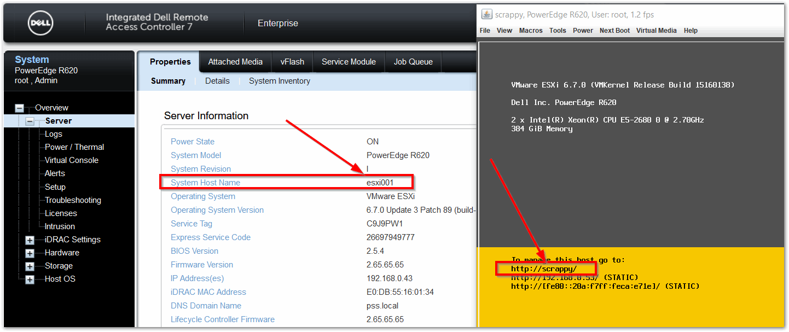Click the Lifecycle Controller Firmware label
This screenshot has height=332, width=789.
click(223, 319)
